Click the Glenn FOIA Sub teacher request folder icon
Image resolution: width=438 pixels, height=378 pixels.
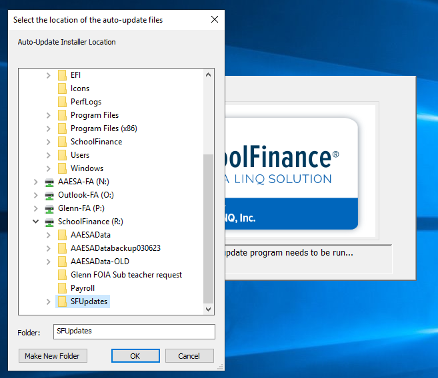pos(62,275)
